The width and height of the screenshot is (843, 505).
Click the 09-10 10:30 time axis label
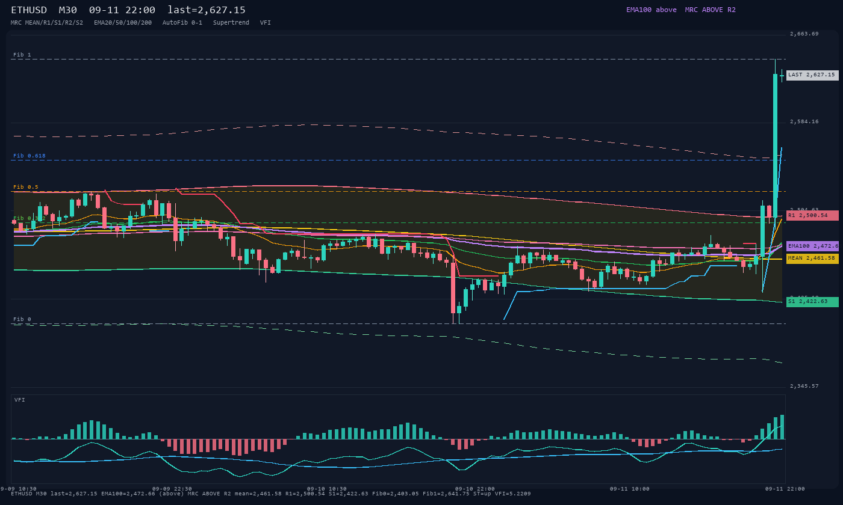(327, 489)
